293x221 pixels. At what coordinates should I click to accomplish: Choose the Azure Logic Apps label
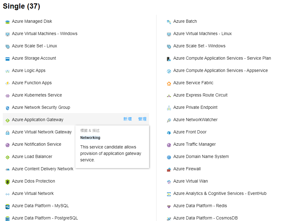coord(29,70)
